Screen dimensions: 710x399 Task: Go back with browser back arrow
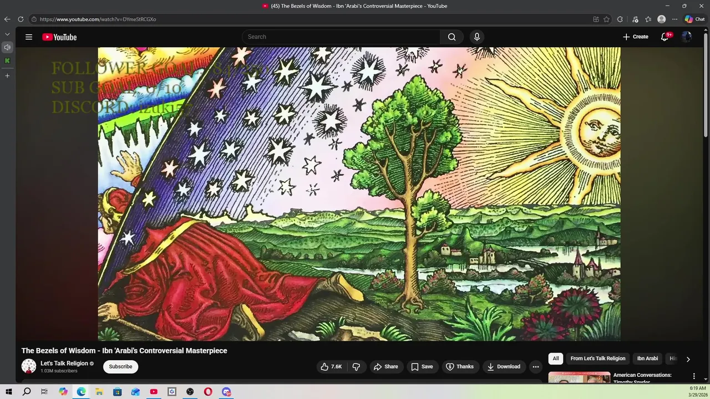7,19
